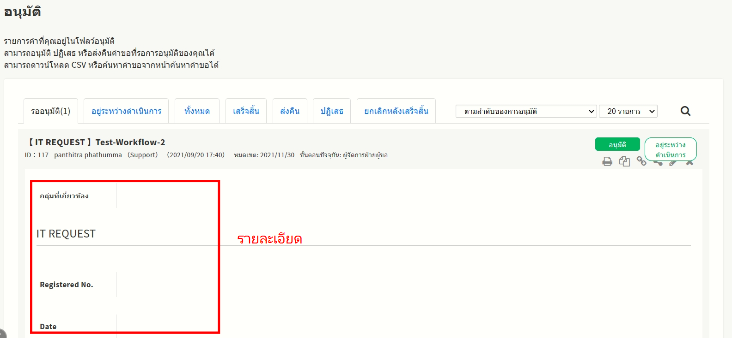Switch to the เสร็จสิ้น tab
Screen dimensions: 732x338
click(246, 111)
